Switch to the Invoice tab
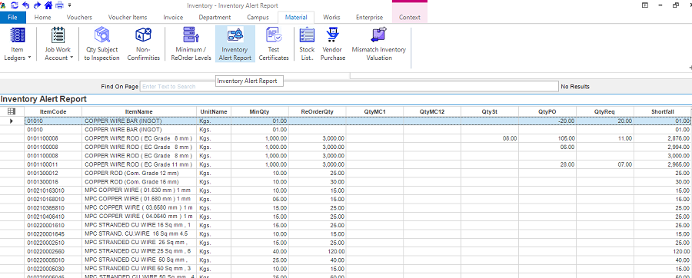Image resolution: width=692 pixels, height=278 pixels. point(173,17)
